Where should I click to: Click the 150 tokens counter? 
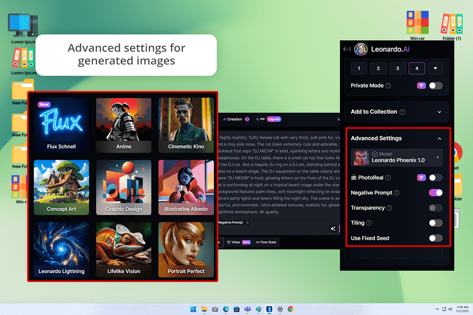click(260, 119)
